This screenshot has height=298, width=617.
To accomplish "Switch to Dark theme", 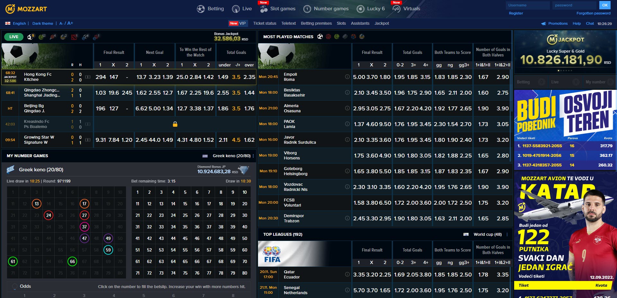I will click(43, 23).
